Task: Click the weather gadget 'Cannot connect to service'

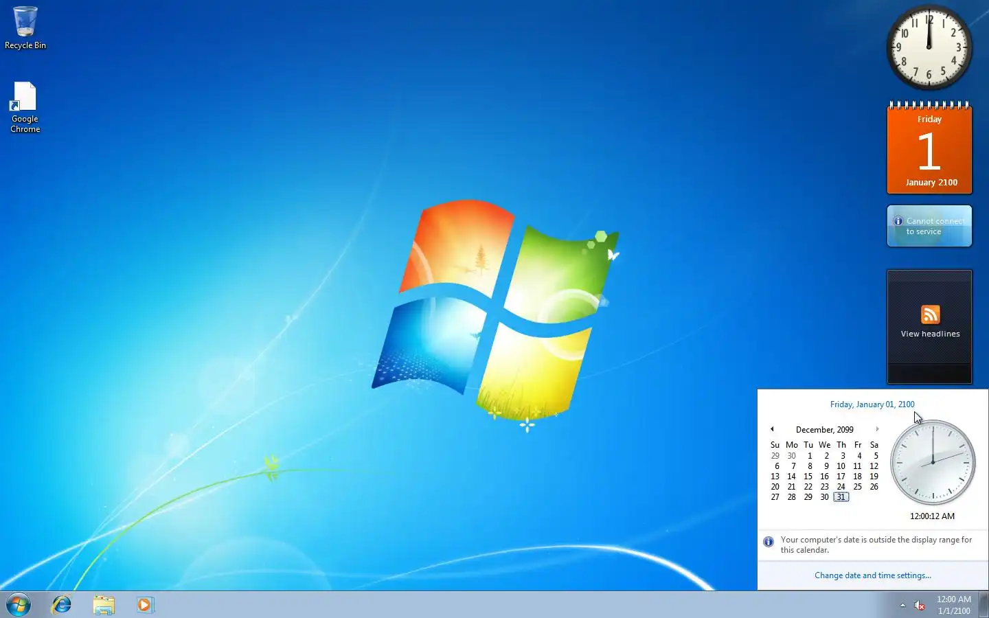Action: tap(929, 226)
